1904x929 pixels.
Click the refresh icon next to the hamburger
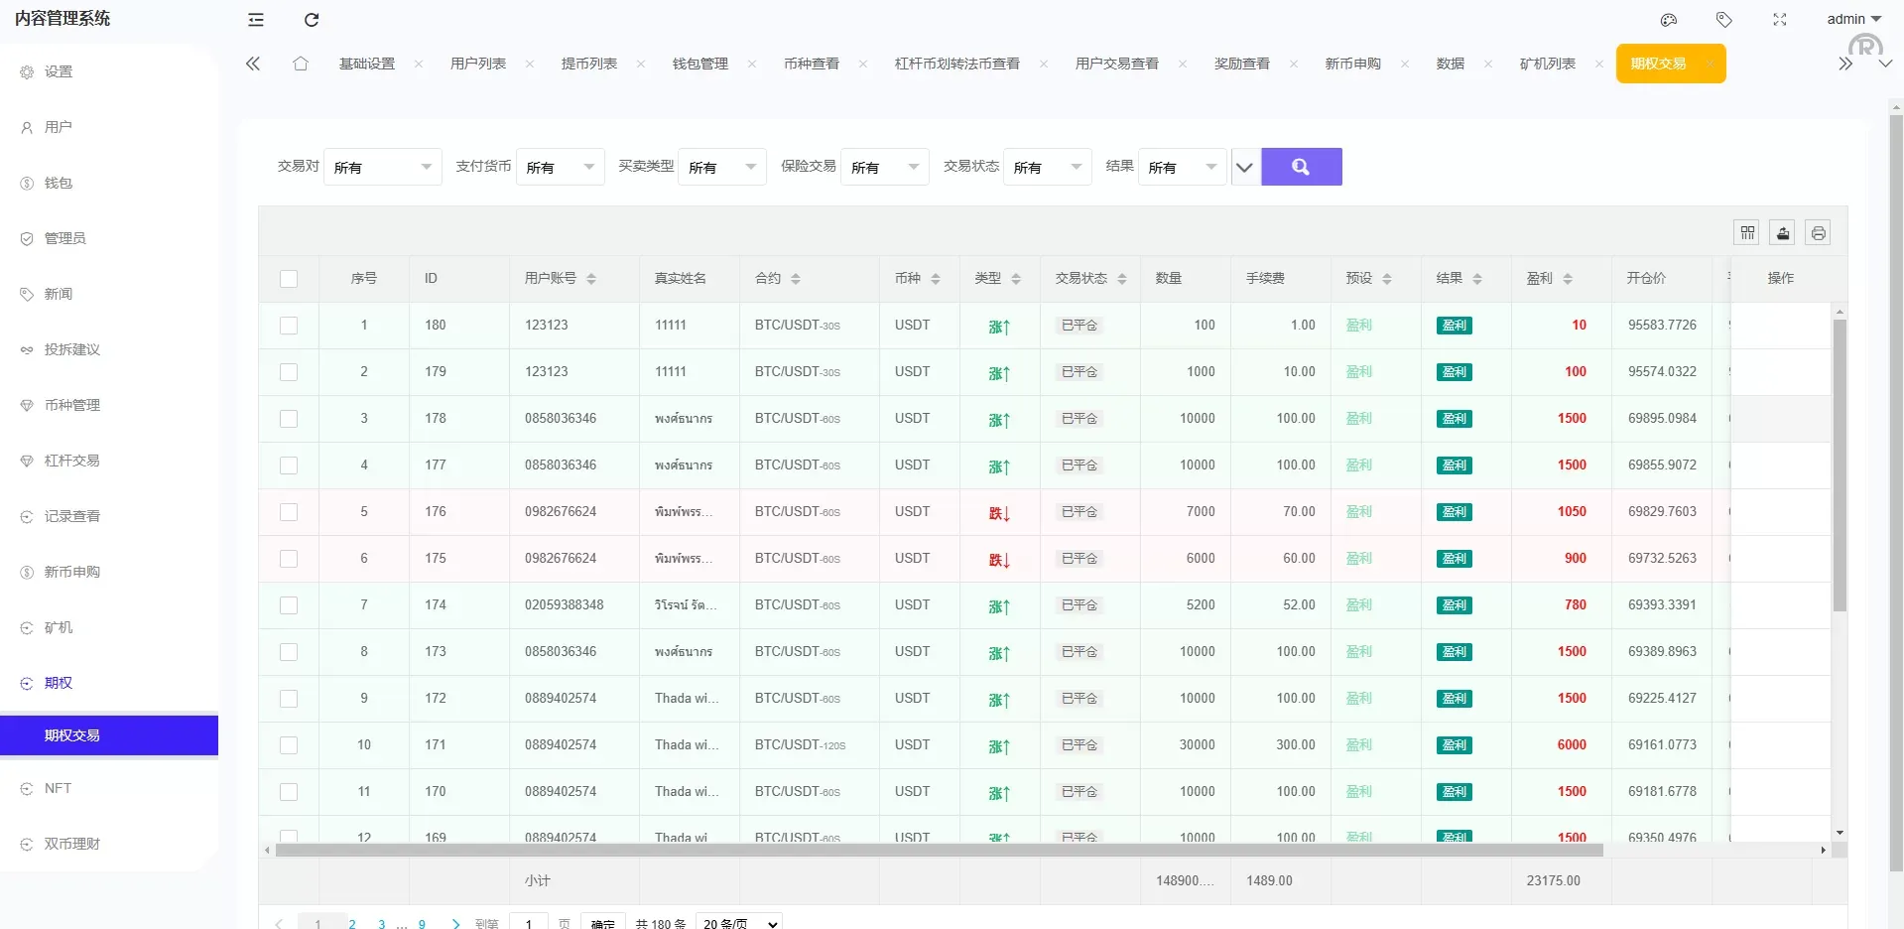click(312, 20)
